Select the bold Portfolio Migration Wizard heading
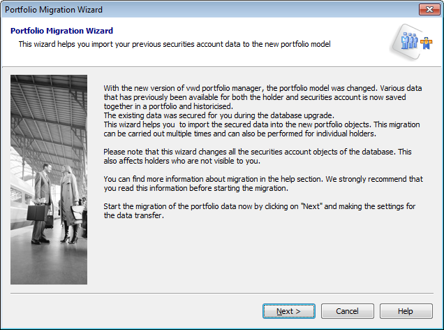 coord(61,31)
